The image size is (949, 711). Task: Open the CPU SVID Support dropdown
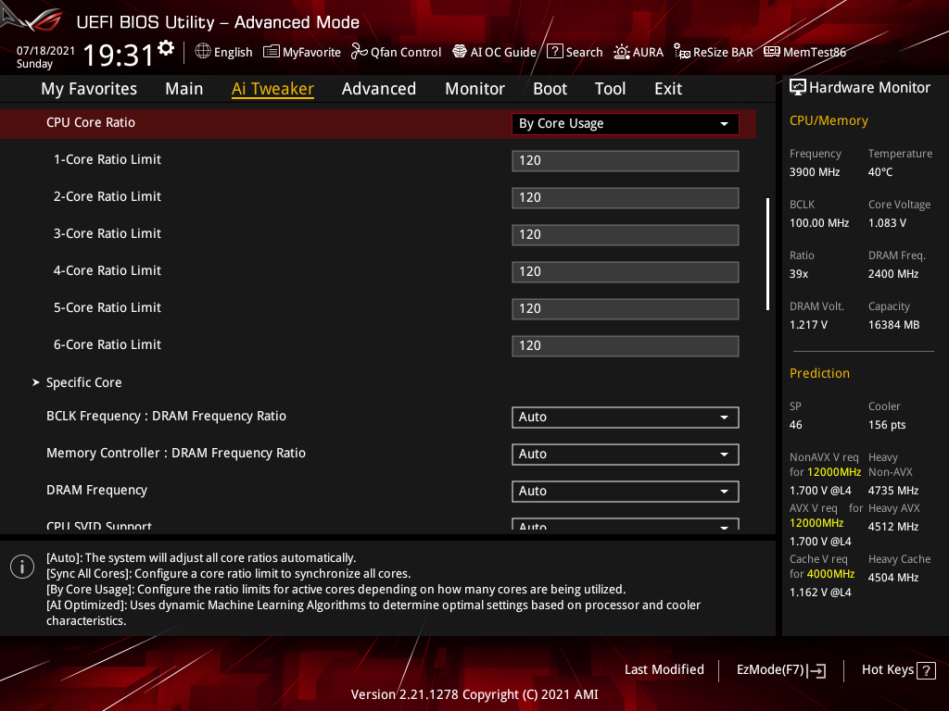pyautogui.click(x=625, y=525)
